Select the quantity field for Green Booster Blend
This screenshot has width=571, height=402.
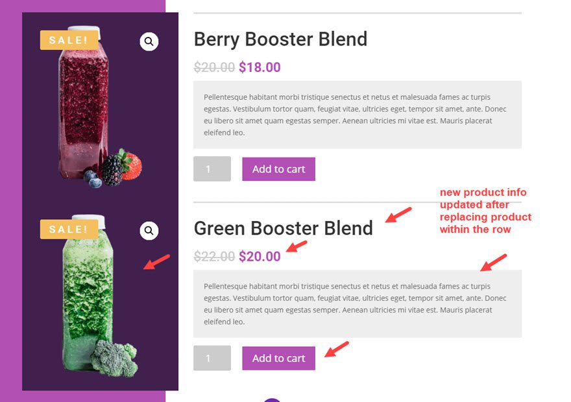point(212,358)
